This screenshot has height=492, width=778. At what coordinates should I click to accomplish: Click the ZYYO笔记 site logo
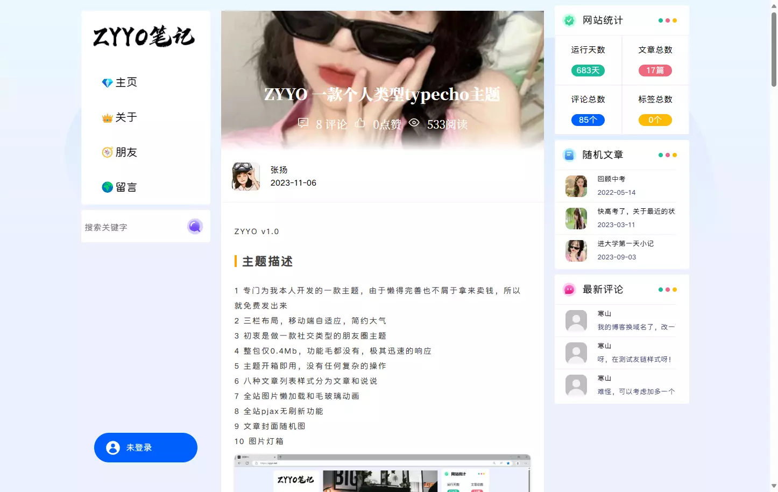(x=144, y=37)
